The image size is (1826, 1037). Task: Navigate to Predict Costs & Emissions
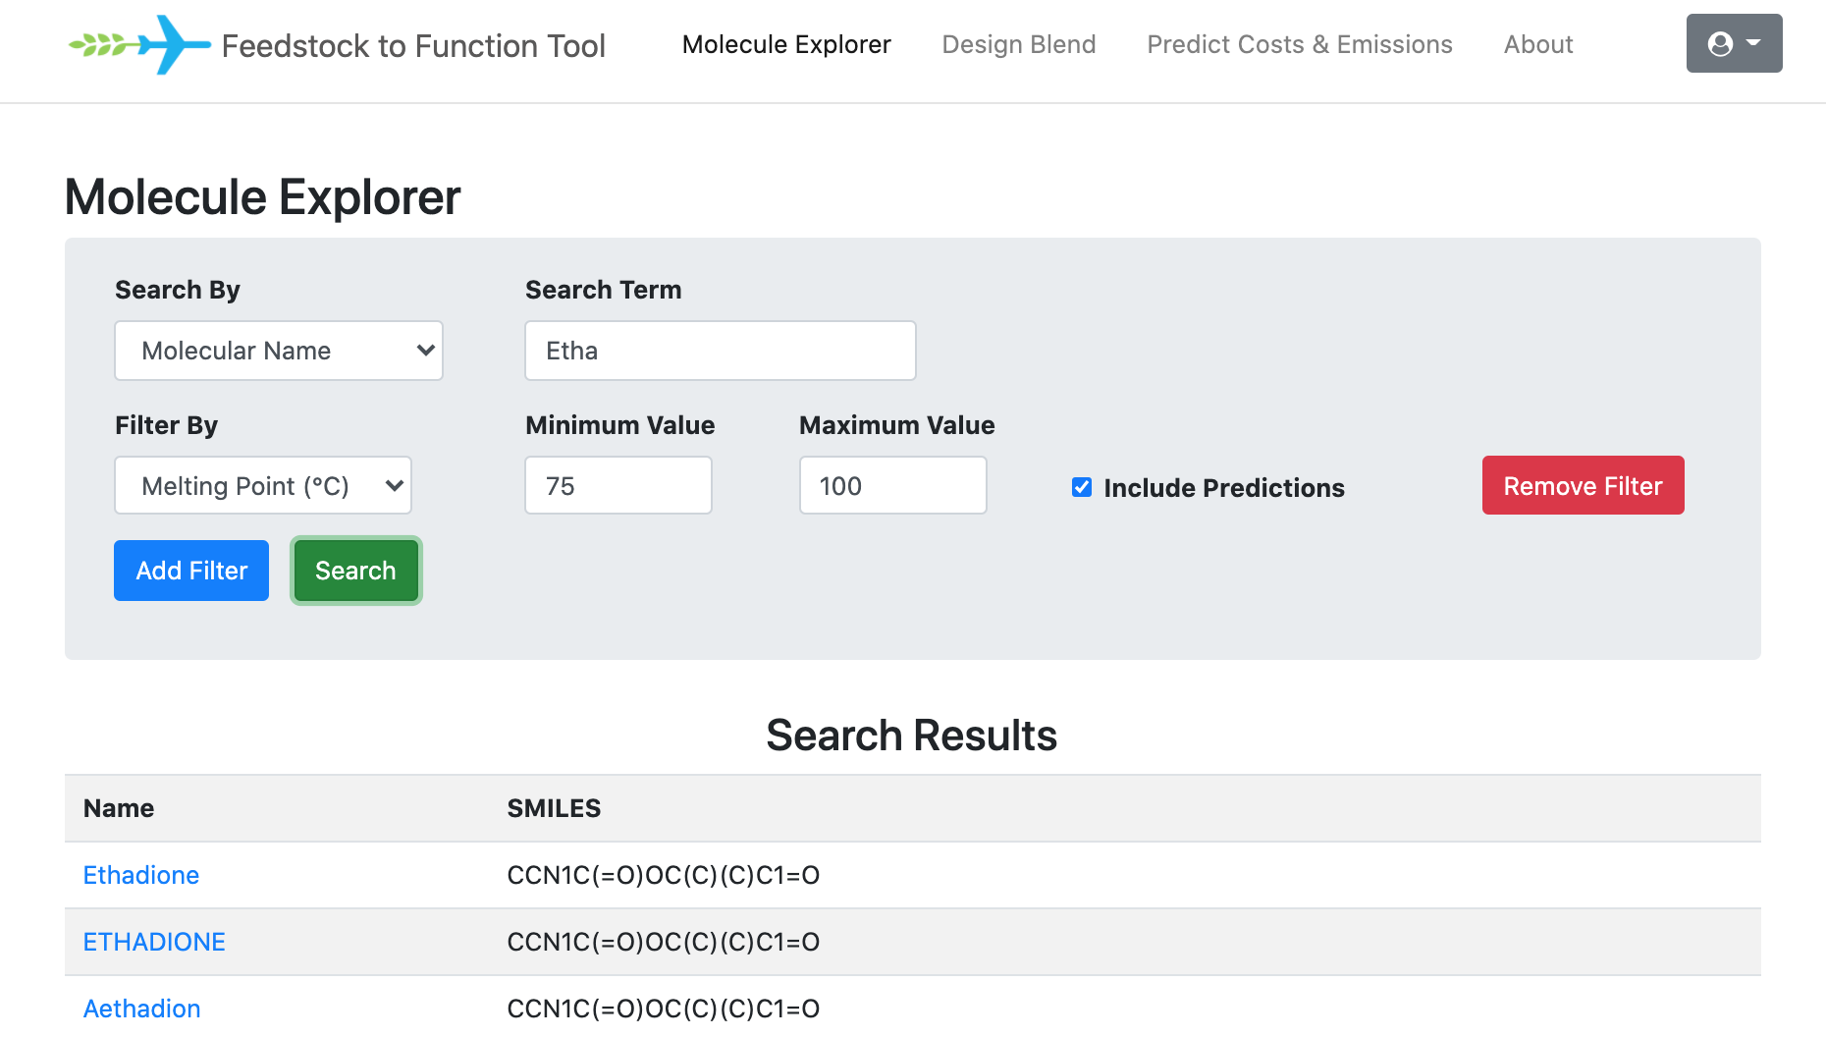click(x=1299, y=45)
